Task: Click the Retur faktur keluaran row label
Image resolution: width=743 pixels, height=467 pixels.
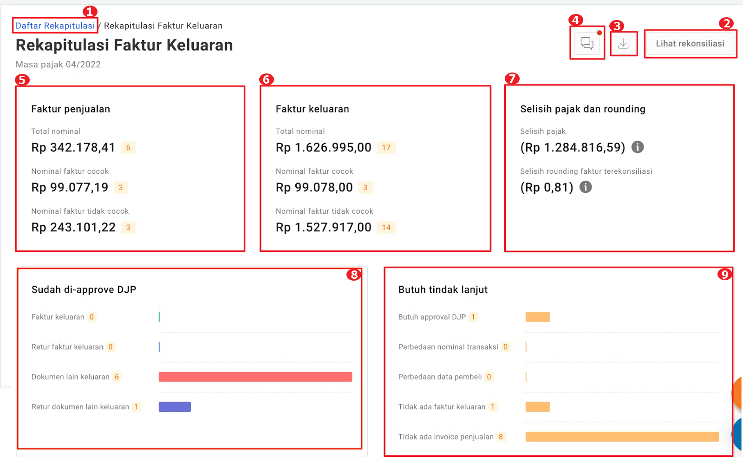Action: [67, 347]
